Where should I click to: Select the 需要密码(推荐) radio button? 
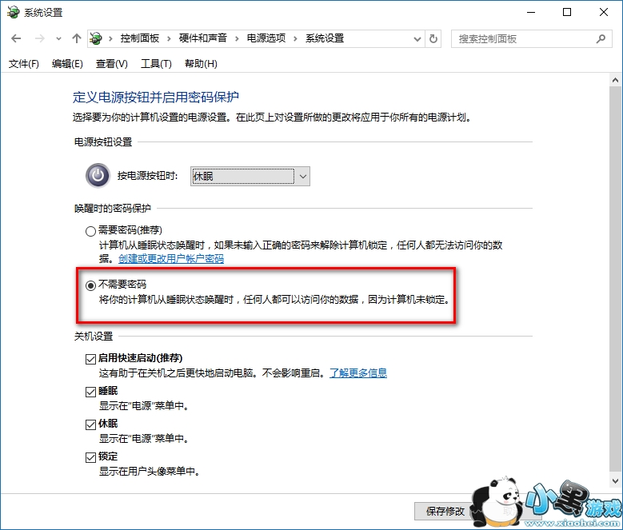[x=90, y=231]
